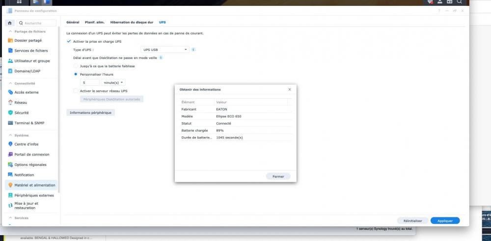Uncheck Activer la prise en charge UPS
Screen dimensions: 491x241
69,42
